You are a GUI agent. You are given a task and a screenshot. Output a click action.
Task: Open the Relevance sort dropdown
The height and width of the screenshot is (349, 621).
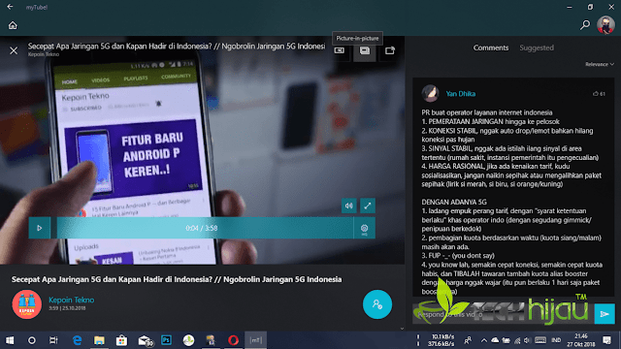tap(600, 64)
